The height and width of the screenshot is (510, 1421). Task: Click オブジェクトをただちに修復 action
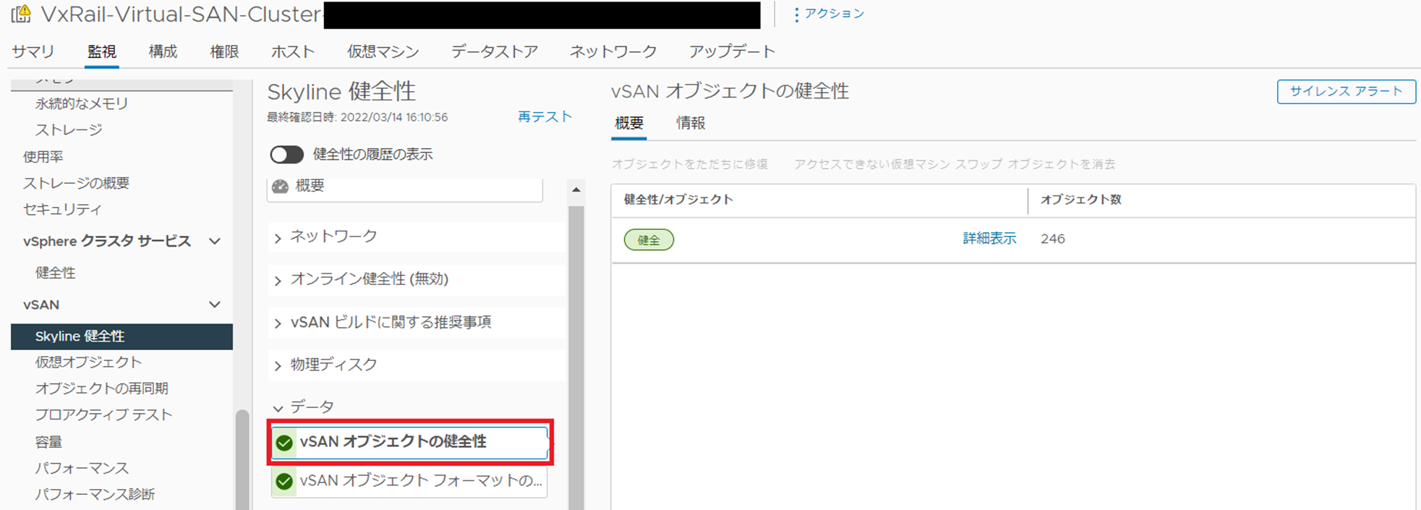(x=690, y=164)
